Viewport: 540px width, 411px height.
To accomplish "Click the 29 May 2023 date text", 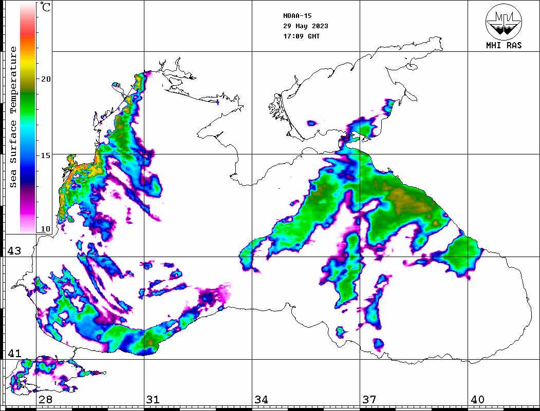I will point(306,26).
